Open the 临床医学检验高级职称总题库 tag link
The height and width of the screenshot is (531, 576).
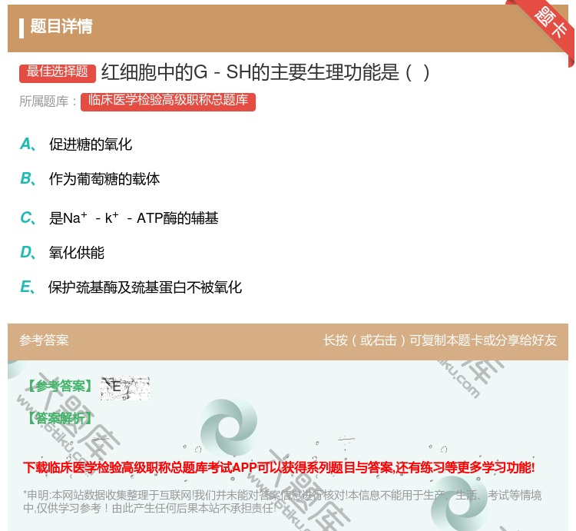(x=168, y=101)
